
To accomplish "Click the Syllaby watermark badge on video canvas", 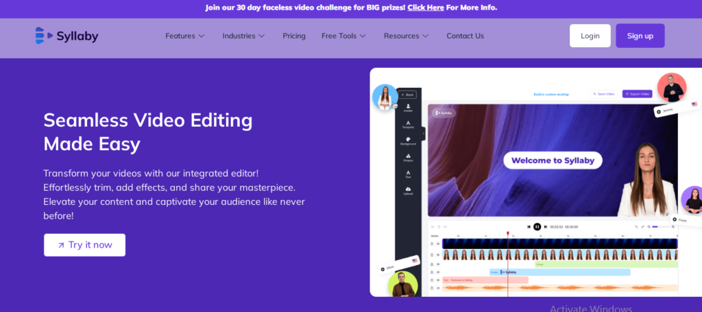I will click(444, 113).
